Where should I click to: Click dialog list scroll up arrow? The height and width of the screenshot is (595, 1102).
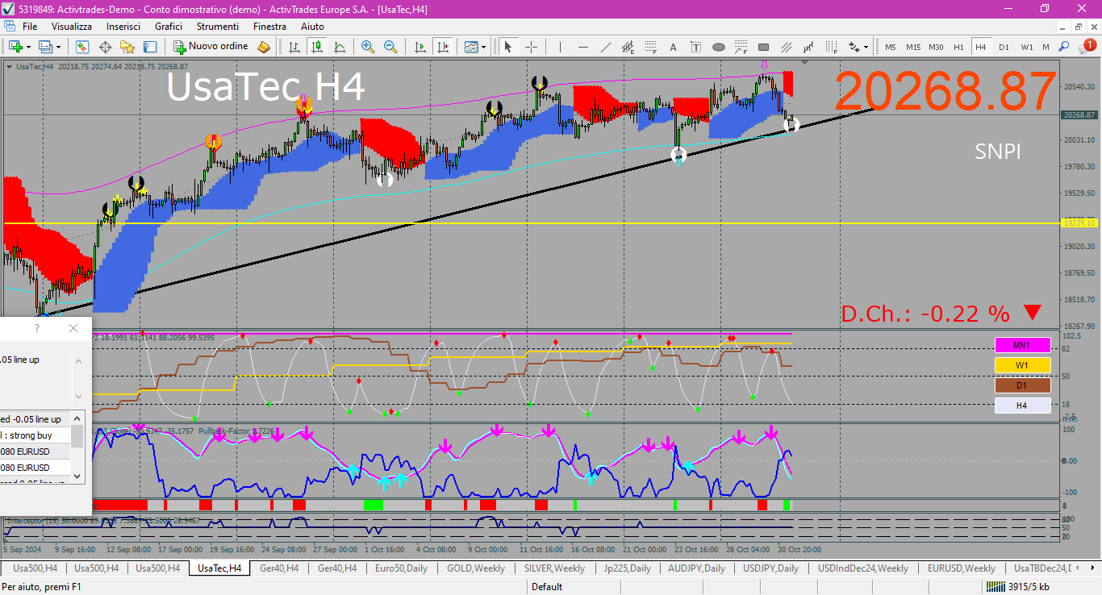[x=77, y=418]
